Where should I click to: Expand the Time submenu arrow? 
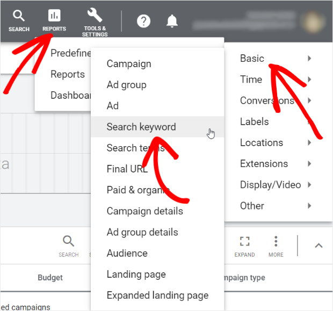click(309, 79)
